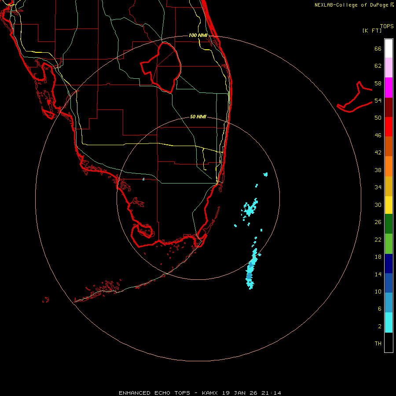
Task: Pick the light green legend swatch
Action: 389,244
